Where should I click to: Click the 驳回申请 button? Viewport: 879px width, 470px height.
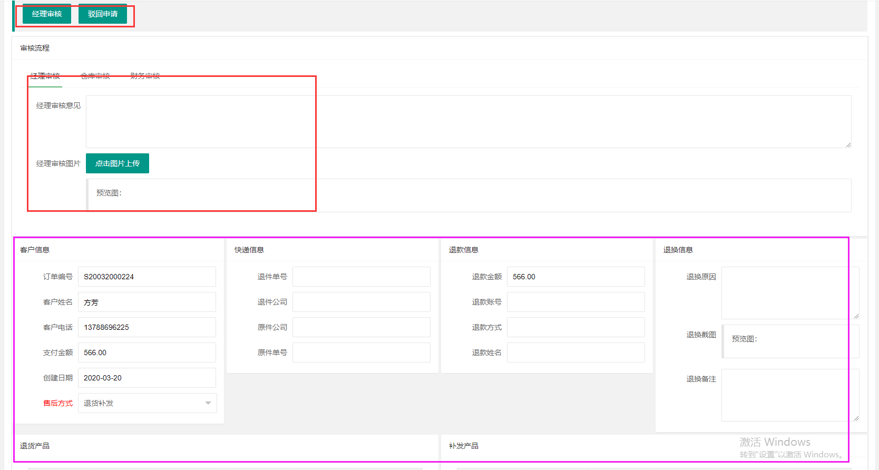(x=103, y=14)
